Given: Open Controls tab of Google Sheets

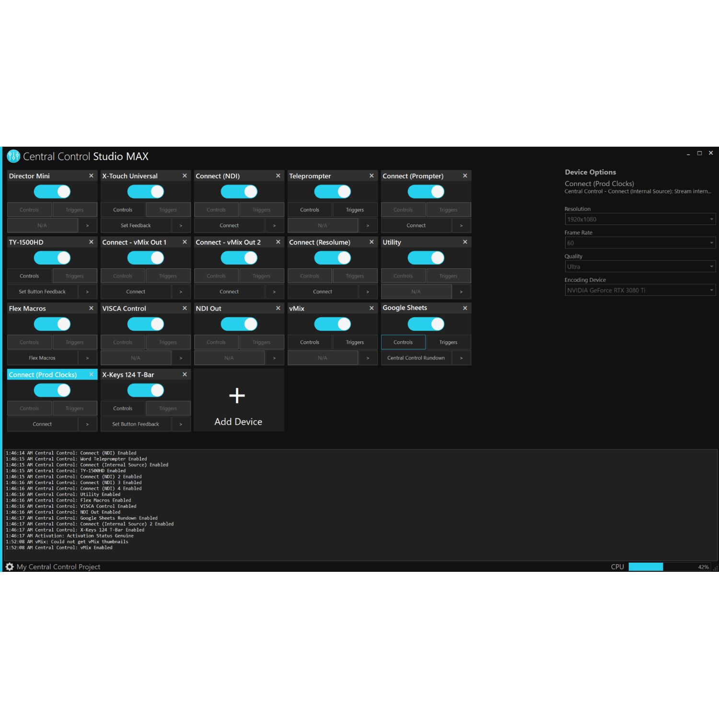Looking at the screenshot, I should tap(403, 342).
